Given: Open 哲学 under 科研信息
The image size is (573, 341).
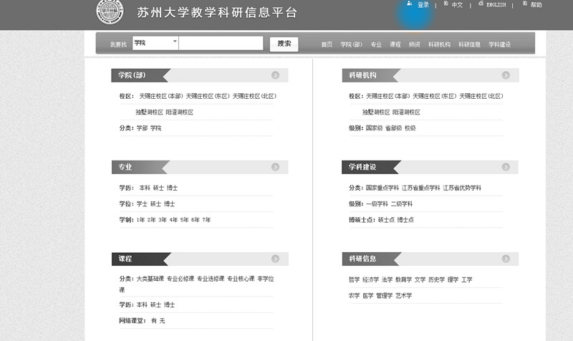Looking at the screenshot, I should 354,279.
